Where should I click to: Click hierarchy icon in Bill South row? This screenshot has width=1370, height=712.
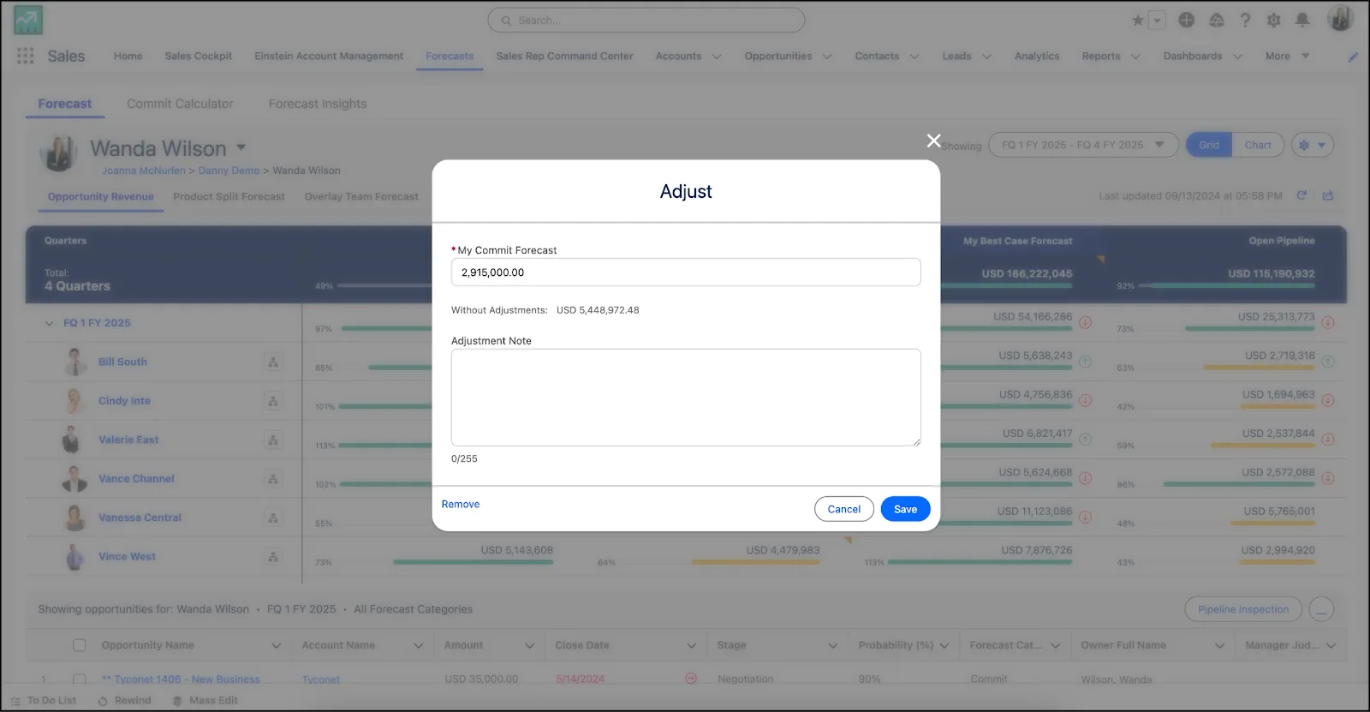click(x=273, y=362)
